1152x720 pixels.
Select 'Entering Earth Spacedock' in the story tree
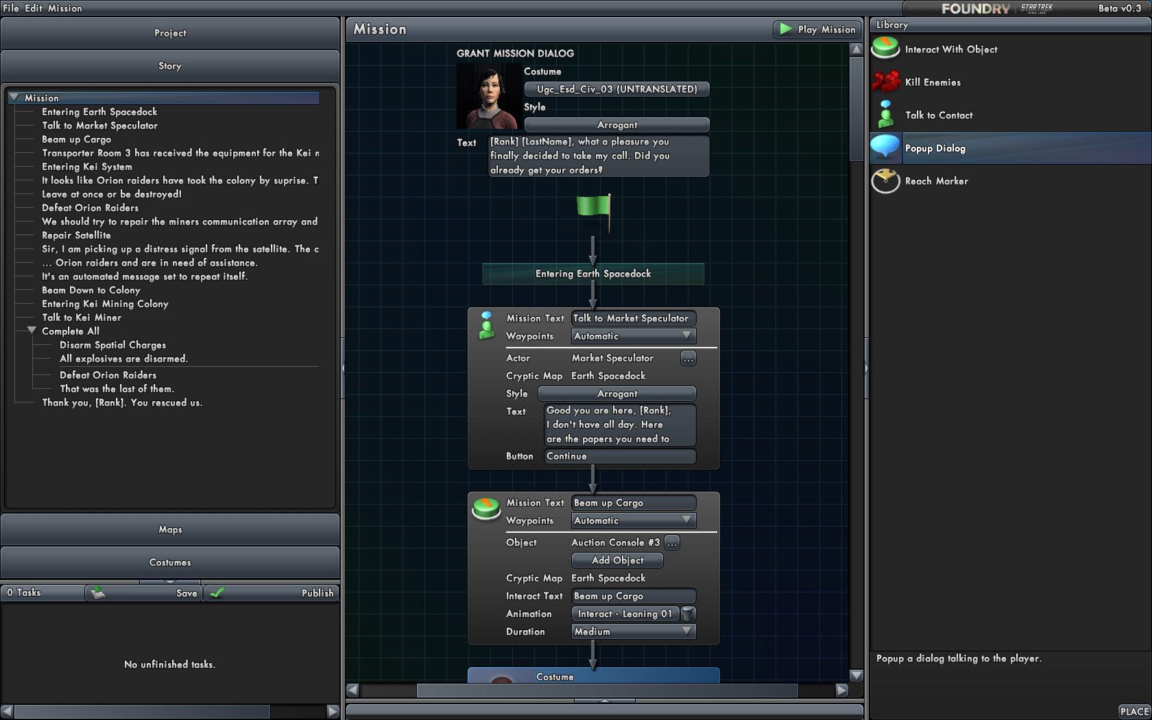[99, 112]
